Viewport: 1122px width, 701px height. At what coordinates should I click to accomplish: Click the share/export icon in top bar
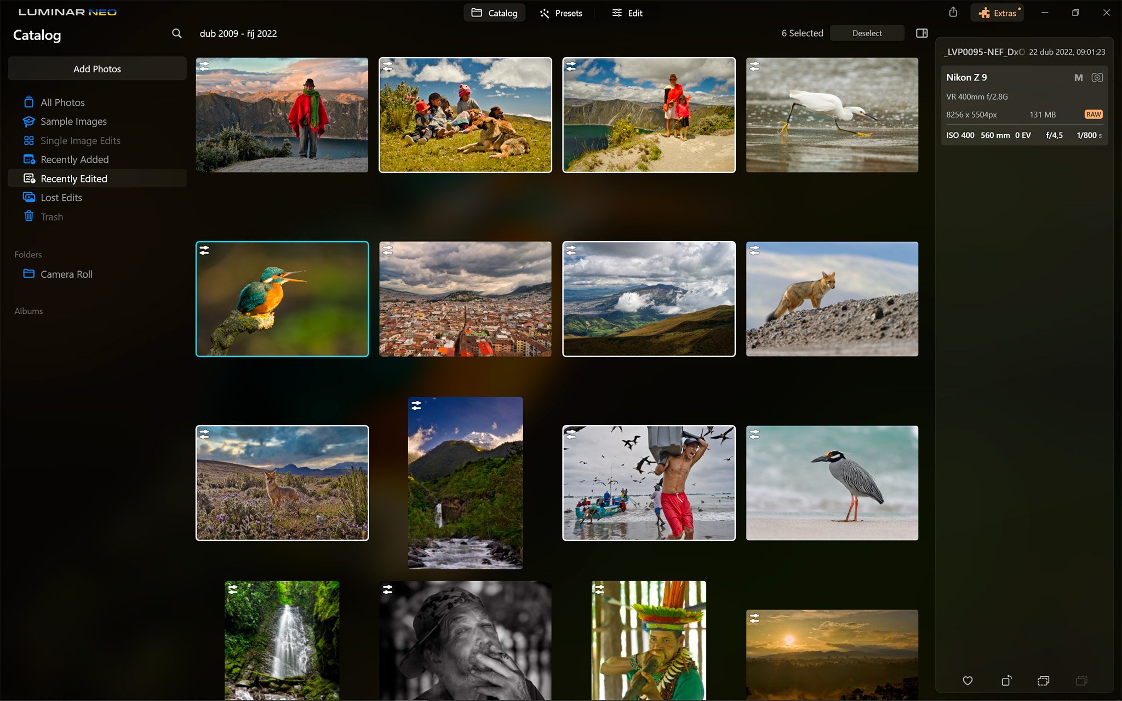pyautogui.click(x=953, y=12)
